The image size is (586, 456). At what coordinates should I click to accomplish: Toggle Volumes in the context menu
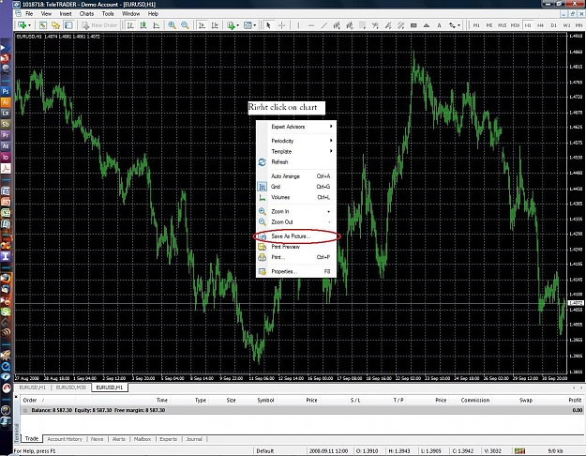pyautogui.click(x=296, y=197)
